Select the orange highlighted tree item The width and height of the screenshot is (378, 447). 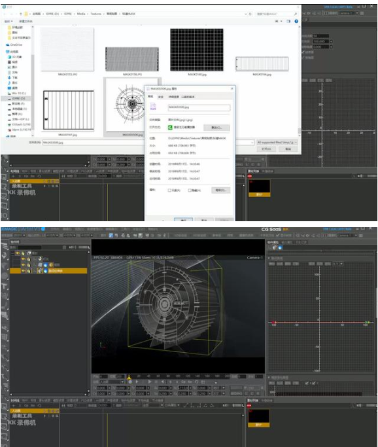48,271
